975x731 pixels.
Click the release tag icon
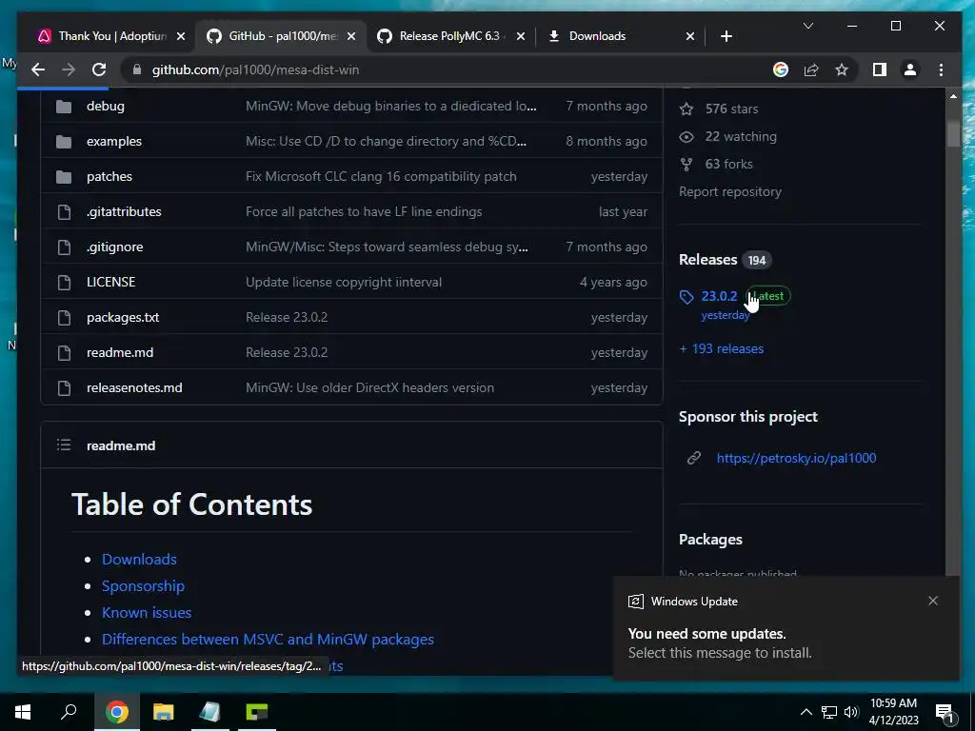tap(686, 297)
